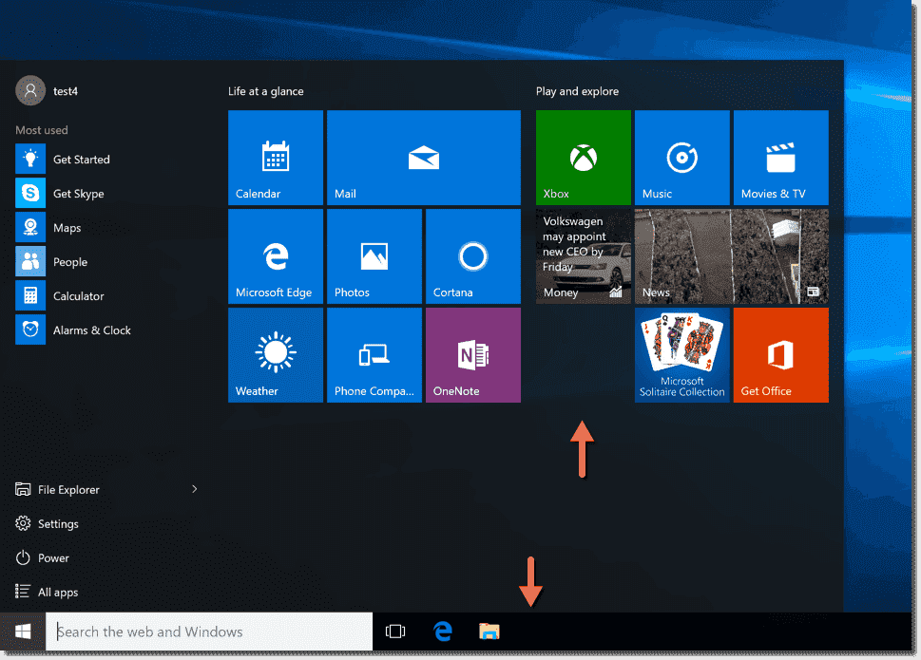Open the Calendar tile

click(276, 158)
